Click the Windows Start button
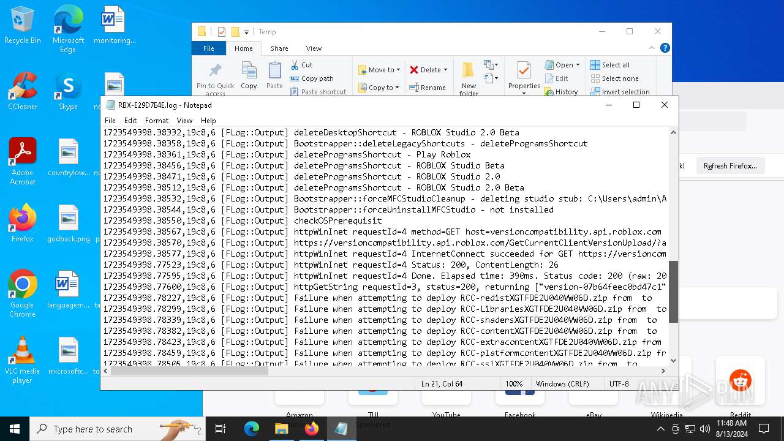 tap(15, 429)
